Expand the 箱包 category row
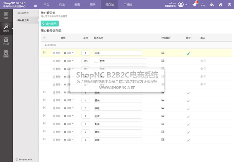 click(44, 131)
